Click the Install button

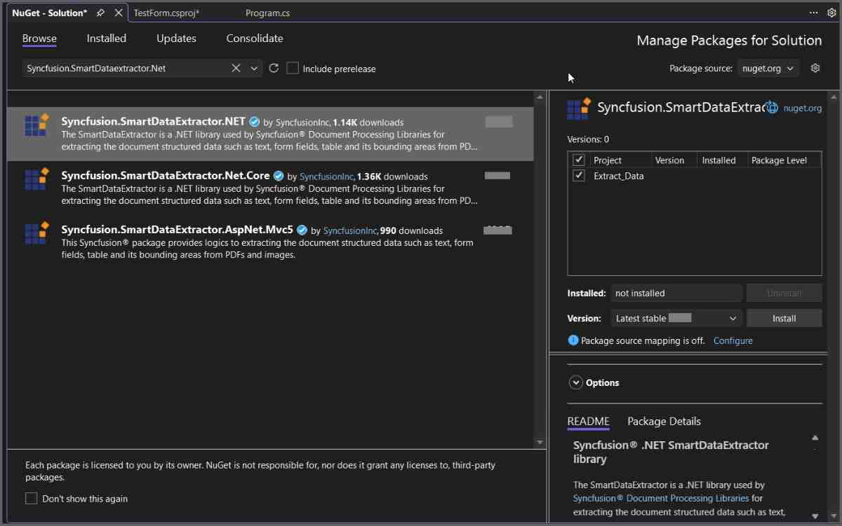click(784, 318)
